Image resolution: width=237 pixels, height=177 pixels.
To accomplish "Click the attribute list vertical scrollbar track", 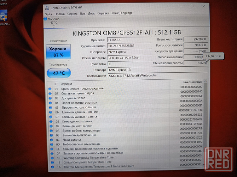I will coord(205,123).
